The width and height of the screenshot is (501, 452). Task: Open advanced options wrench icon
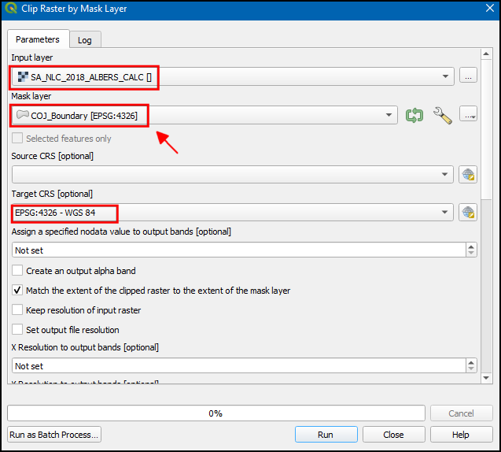(x=442, y=116)
